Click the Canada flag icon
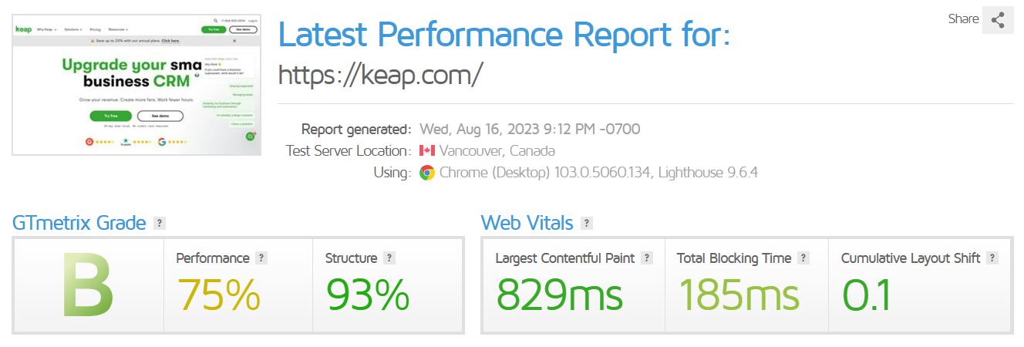 tap(427, 151)
